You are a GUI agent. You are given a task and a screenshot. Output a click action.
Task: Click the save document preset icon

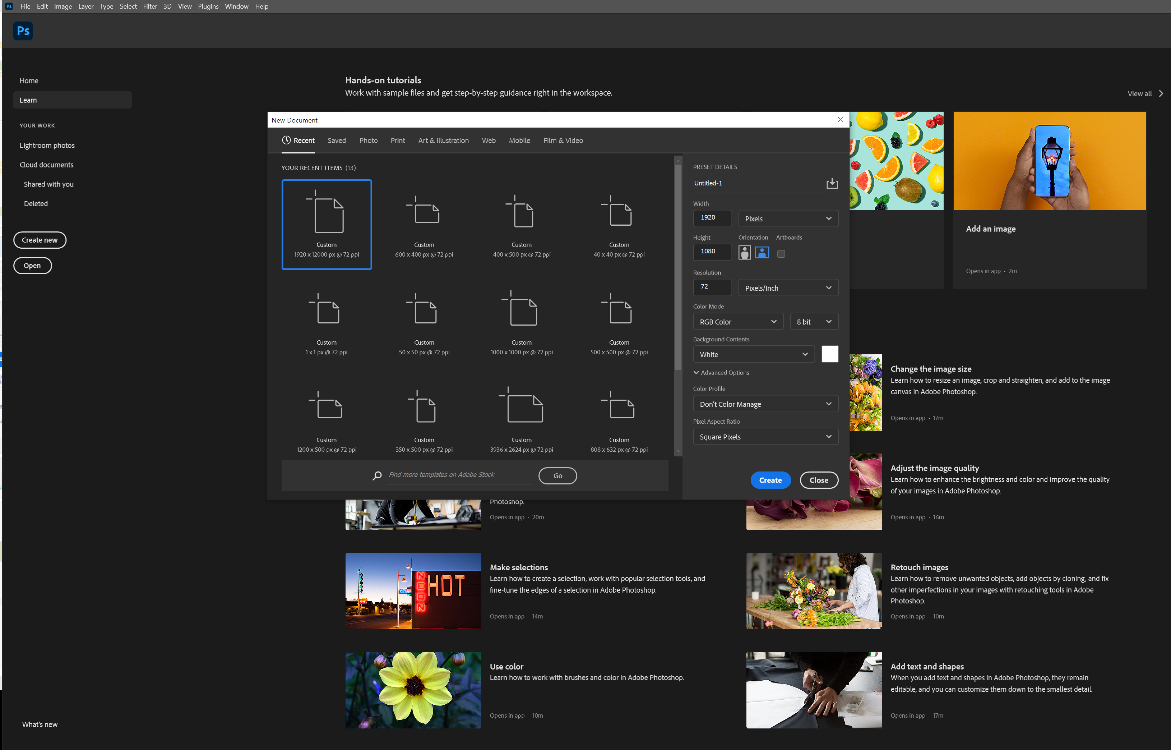832,183
